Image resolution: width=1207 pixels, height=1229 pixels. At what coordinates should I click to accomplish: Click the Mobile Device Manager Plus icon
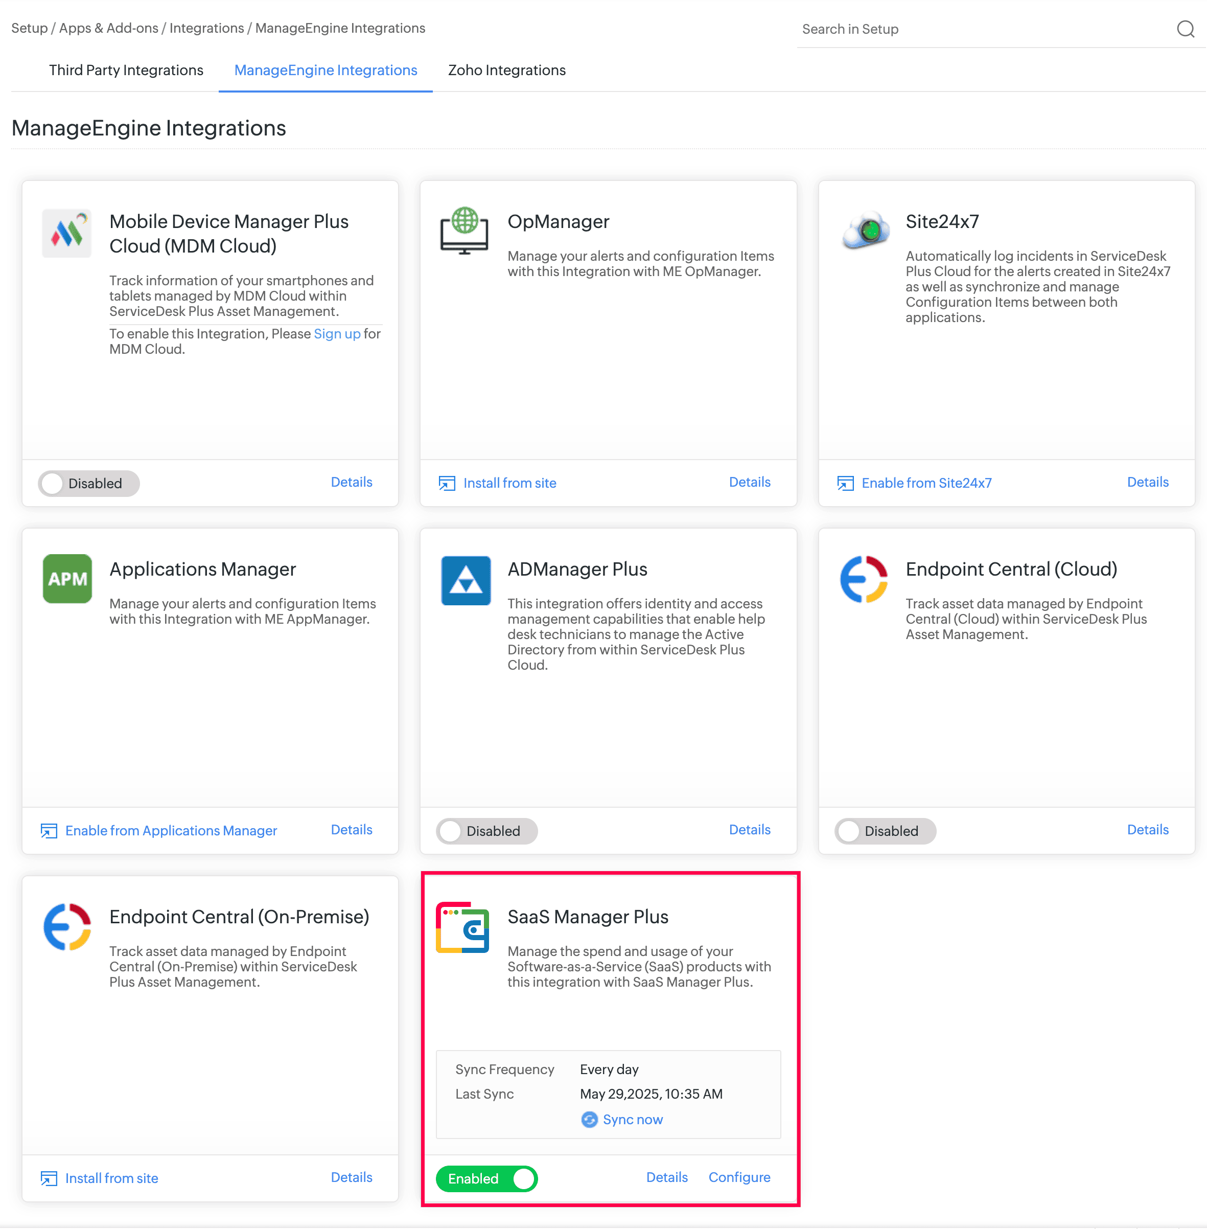pyautogui.click(x=66, y=233)
